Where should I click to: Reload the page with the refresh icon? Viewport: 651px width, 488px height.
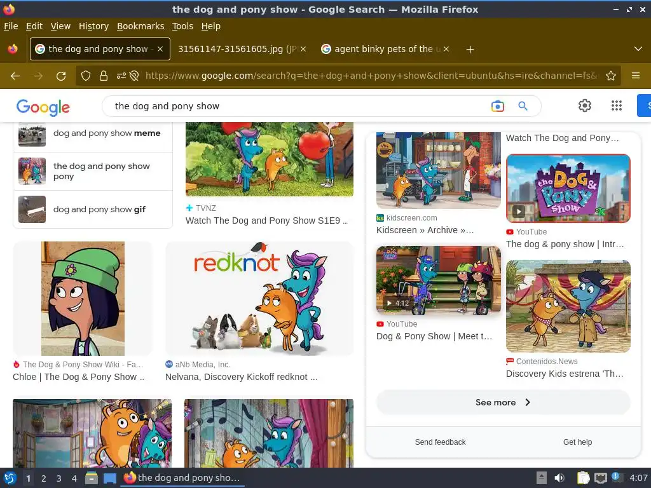pyautogui.click(x=61, y=76)
